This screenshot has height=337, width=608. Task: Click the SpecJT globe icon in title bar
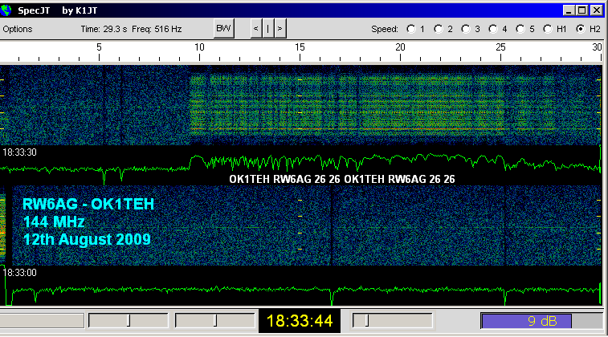tap(6, 10)
